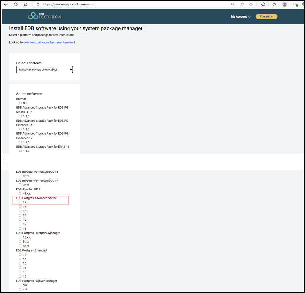Click the EDB Postgres Extended heading
Viewport: 305px width, 293px height.
coord(31,250)
